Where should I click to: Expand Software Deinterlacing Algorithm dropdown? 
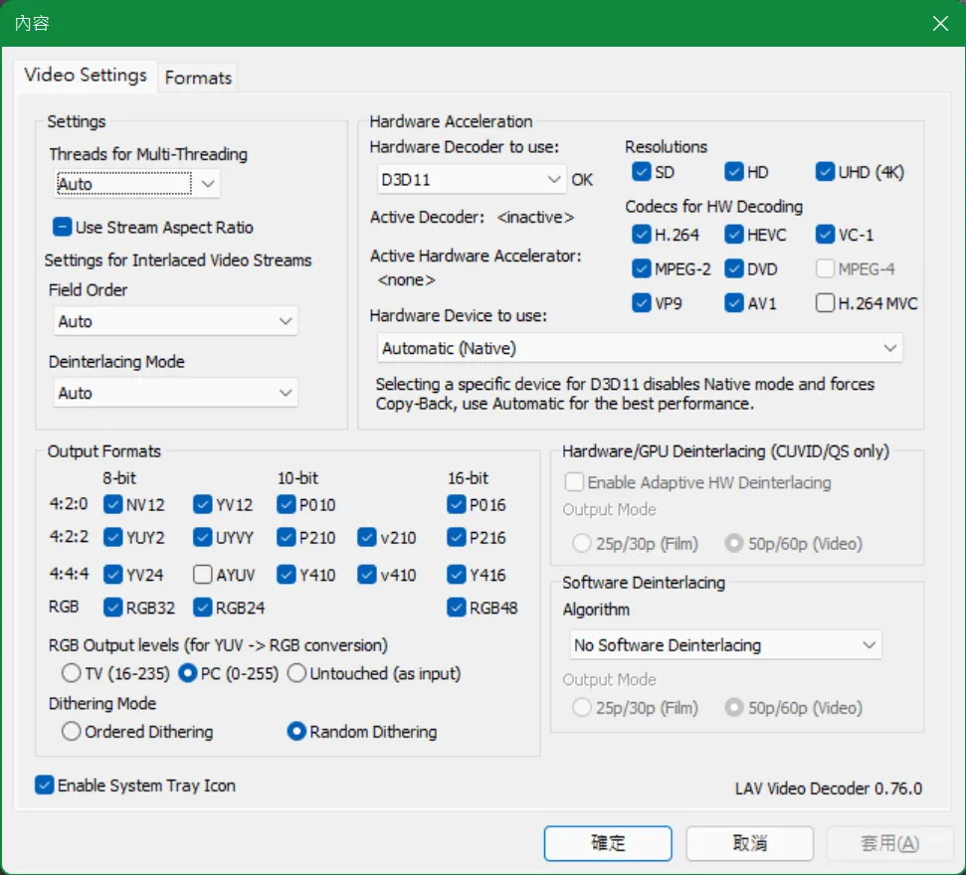tap(725, 645)
